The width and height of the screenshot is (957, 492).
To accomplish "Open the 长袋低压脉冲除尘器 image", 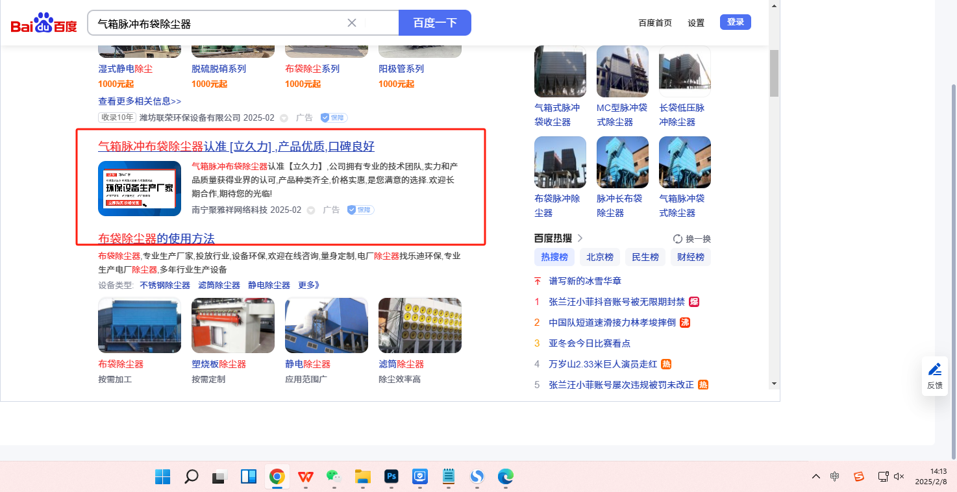I will (685, 71).
